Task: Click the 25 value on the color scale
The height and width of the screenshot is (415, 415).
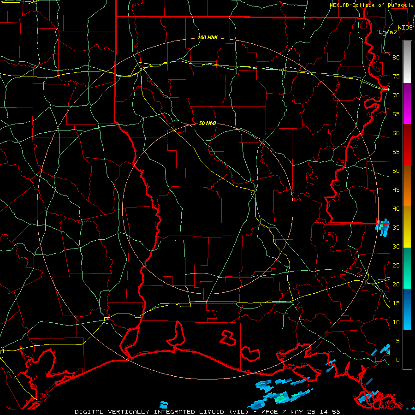Action: (396, 266)
